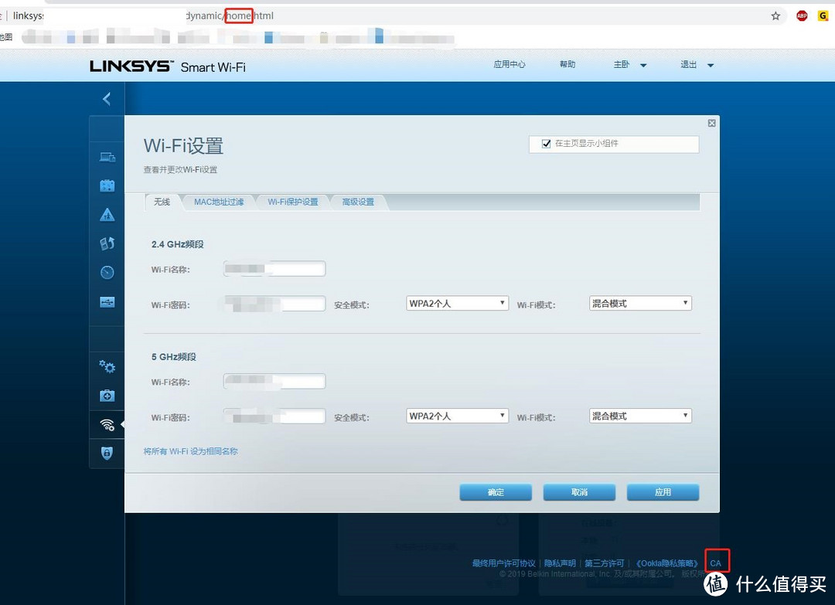Screen dimensions: 835x605
Task: Open the Speed Test gauge icon
Action: (107, 273)
